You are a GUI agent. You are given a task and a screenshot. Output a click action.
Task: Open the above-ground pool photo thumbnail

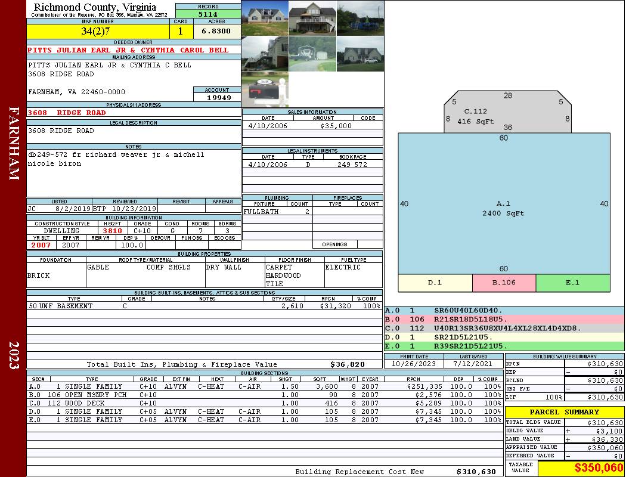360,18
